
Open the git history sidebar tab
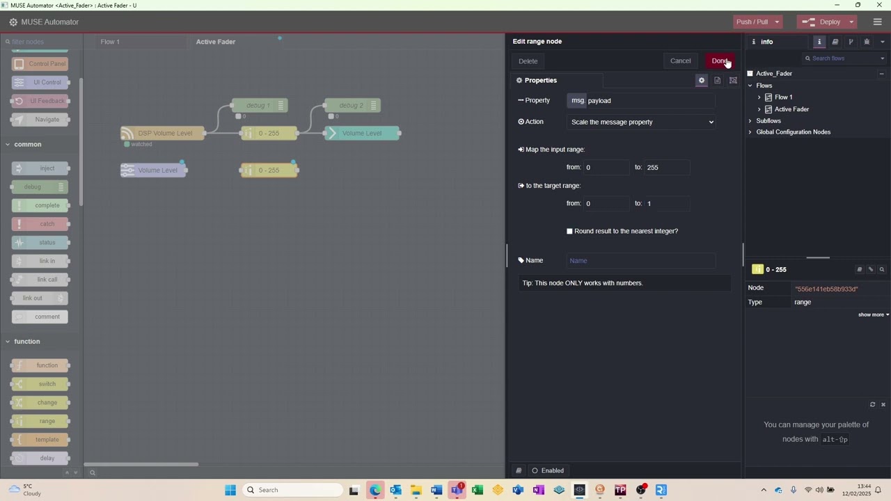(x=851, y=42)
